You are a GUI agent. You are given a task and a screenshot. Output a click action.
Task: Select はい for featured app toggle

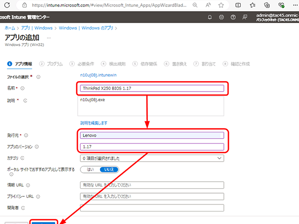pos(90,170)
